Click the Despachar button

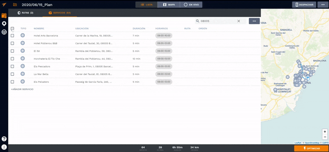coord(304,5)
